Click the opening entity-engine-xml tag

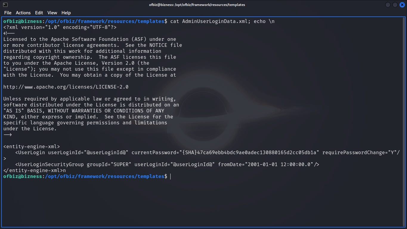[32, 147]
